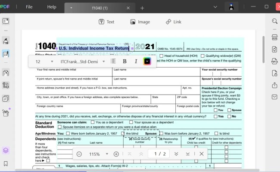
Task: Click the 'Your first name and middle initial' field
Action: (74, 72)
